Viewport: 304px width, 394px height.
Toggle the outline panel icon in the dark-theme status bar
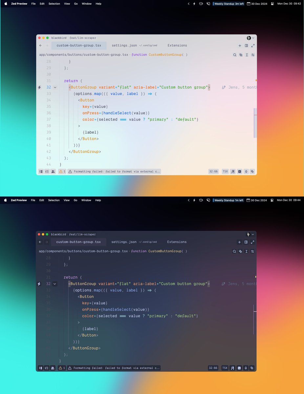[47, 368]
